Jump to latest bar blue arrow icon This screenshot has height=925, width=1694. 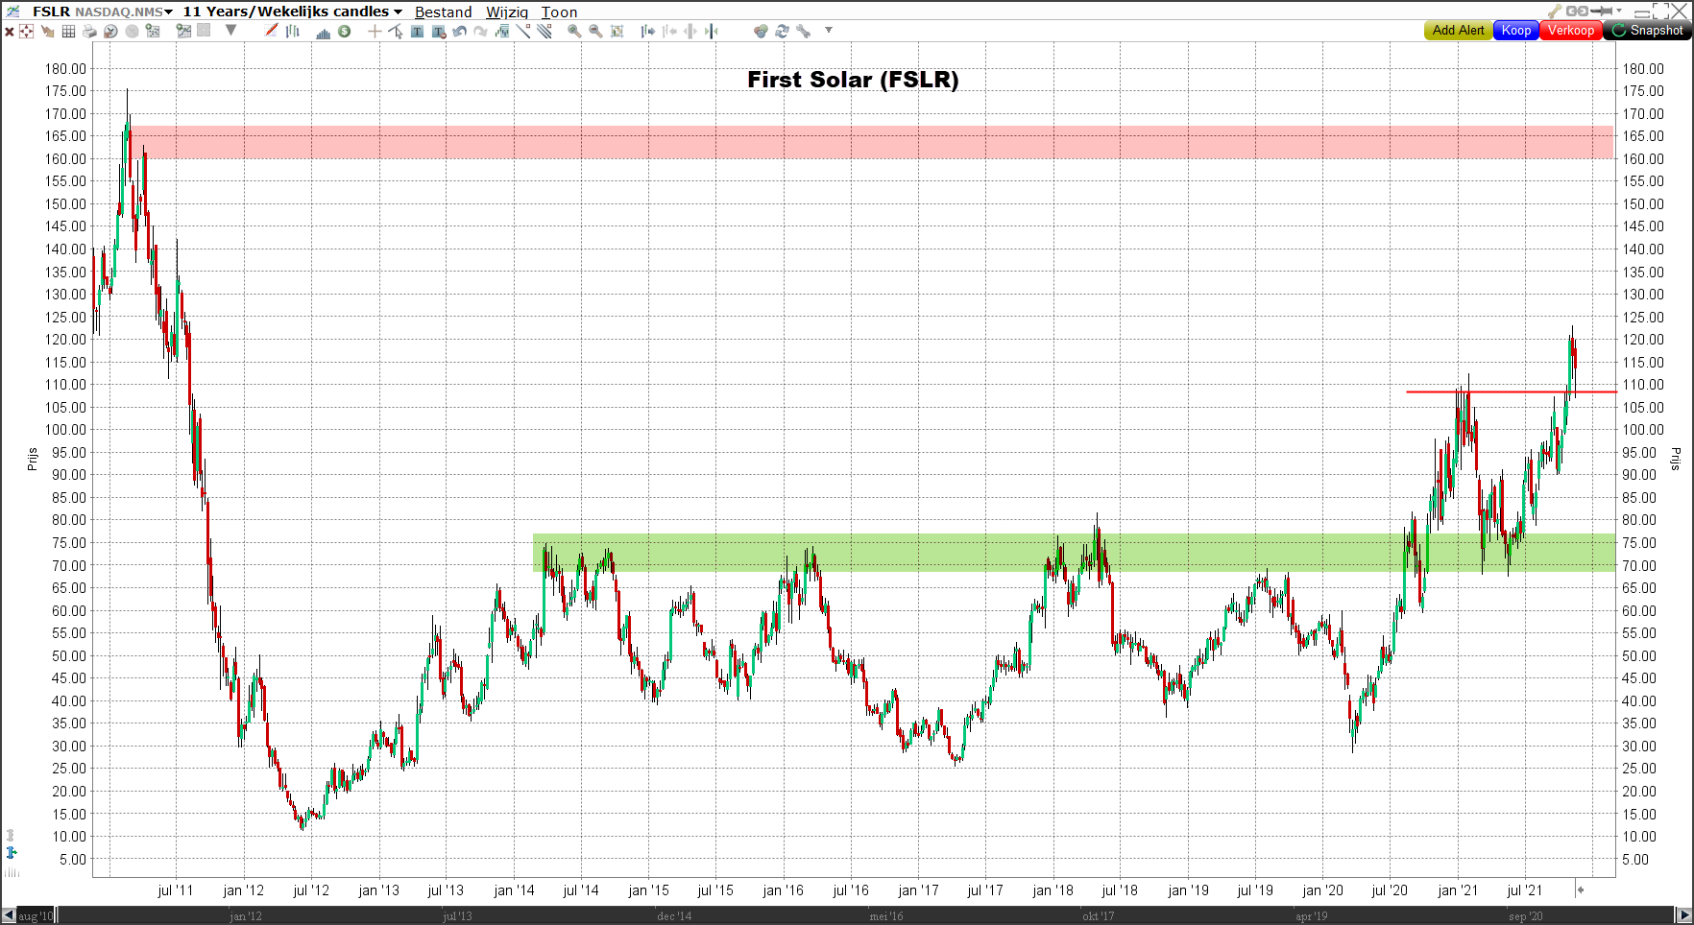click(x=712, y=31)
